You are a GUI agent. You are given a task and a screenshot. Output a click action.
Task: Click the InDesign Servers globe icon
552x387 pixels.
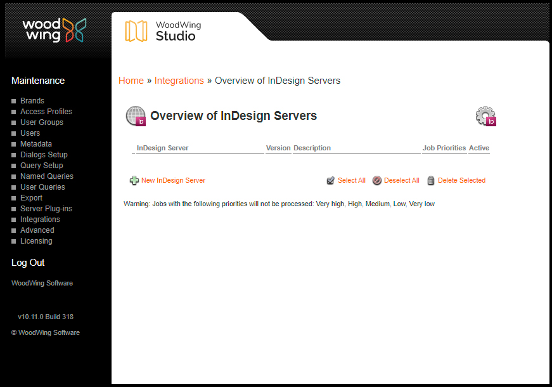tap(136, 116)
